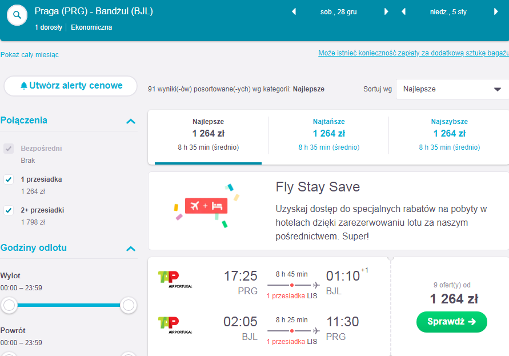Click TAP Air Portugal logo on return flight
Screen dimensions: 509x356
pos(175,326)
